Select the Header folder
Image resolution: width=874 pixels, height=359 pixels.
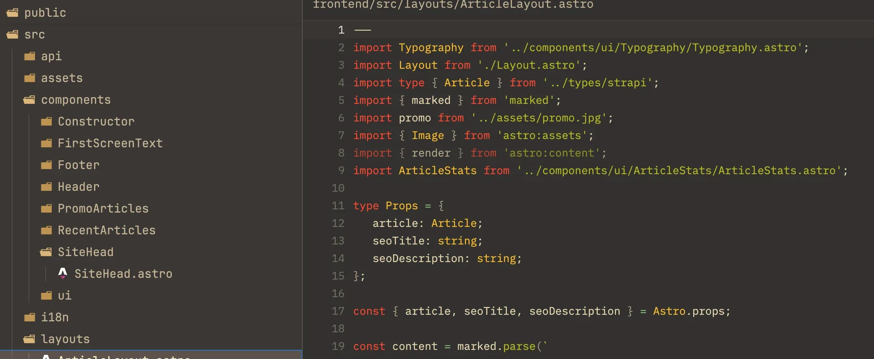pyautogui.click(x=78, y=187)
